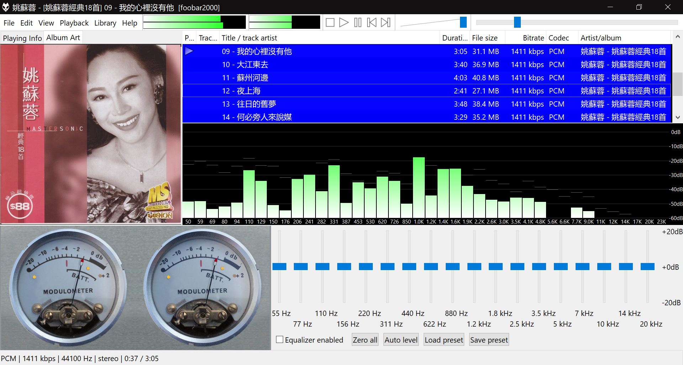Select track 13 - 往日的舊夢
This screenshot has width=683, height=365.
pos(427,104)
